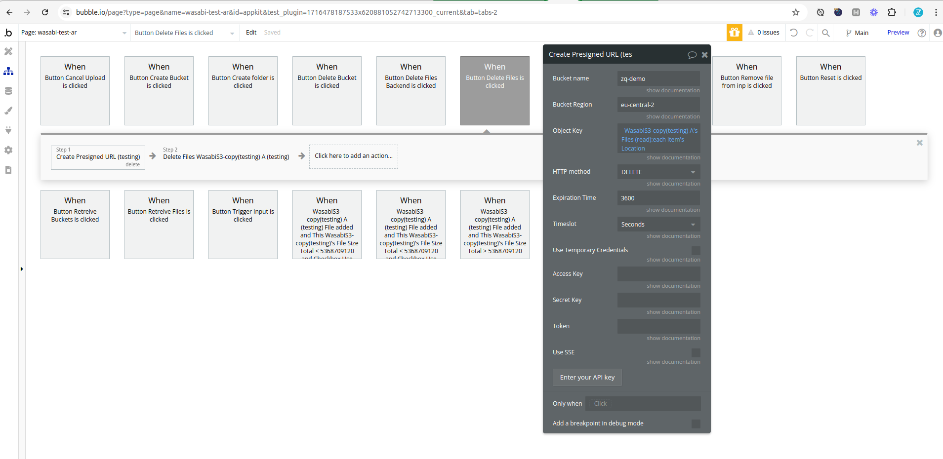The width and height of the screenshot is (943, 459).
Task: View site information icon in address bar
Action: pyautogui.click(x=66, y=12)
